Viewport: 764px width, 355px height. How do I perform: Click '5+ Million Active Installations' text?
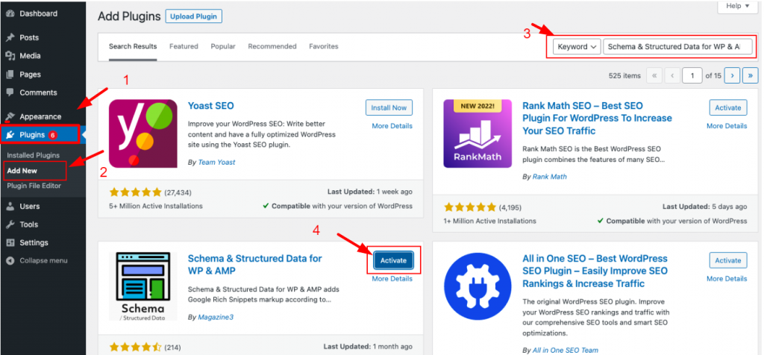(x=156, y=206)
